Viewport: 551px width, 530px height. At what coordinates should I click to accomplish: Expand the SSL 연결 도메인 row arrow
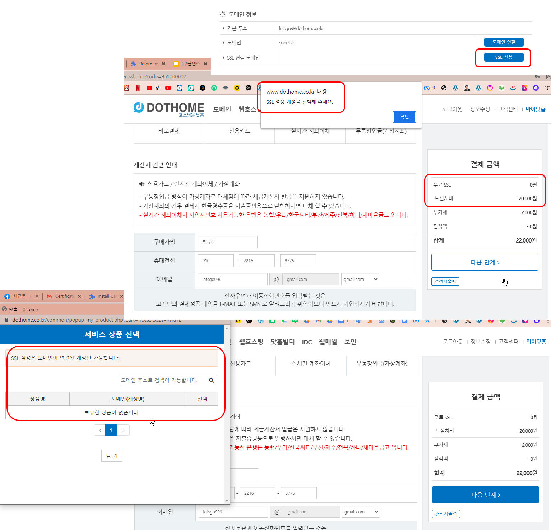coord(224,57)
